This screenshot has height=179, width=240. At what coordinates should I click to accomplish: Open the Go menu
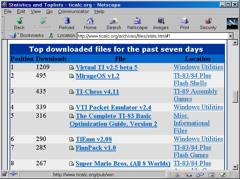(x=49, y=11)
